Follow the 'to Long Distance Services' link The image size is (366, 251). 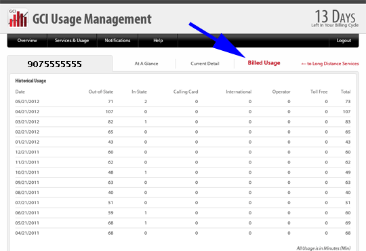(330, 64)
